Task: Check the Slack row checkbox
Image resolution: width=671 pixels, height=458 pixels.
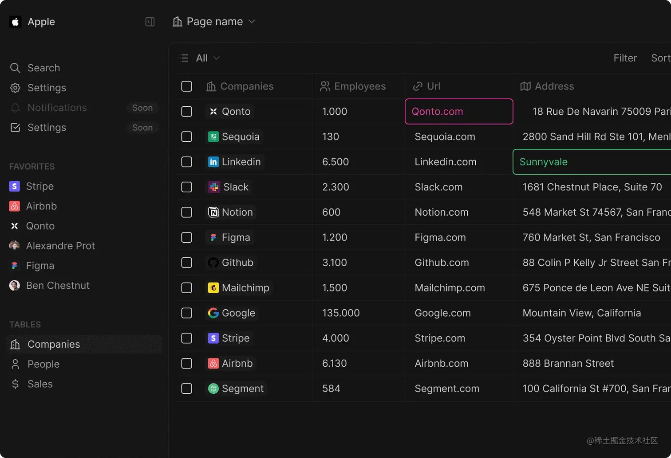Action: (187, 187)
